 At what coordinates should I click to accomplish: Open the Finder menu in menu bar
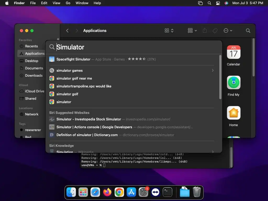(x=19, y=3)
